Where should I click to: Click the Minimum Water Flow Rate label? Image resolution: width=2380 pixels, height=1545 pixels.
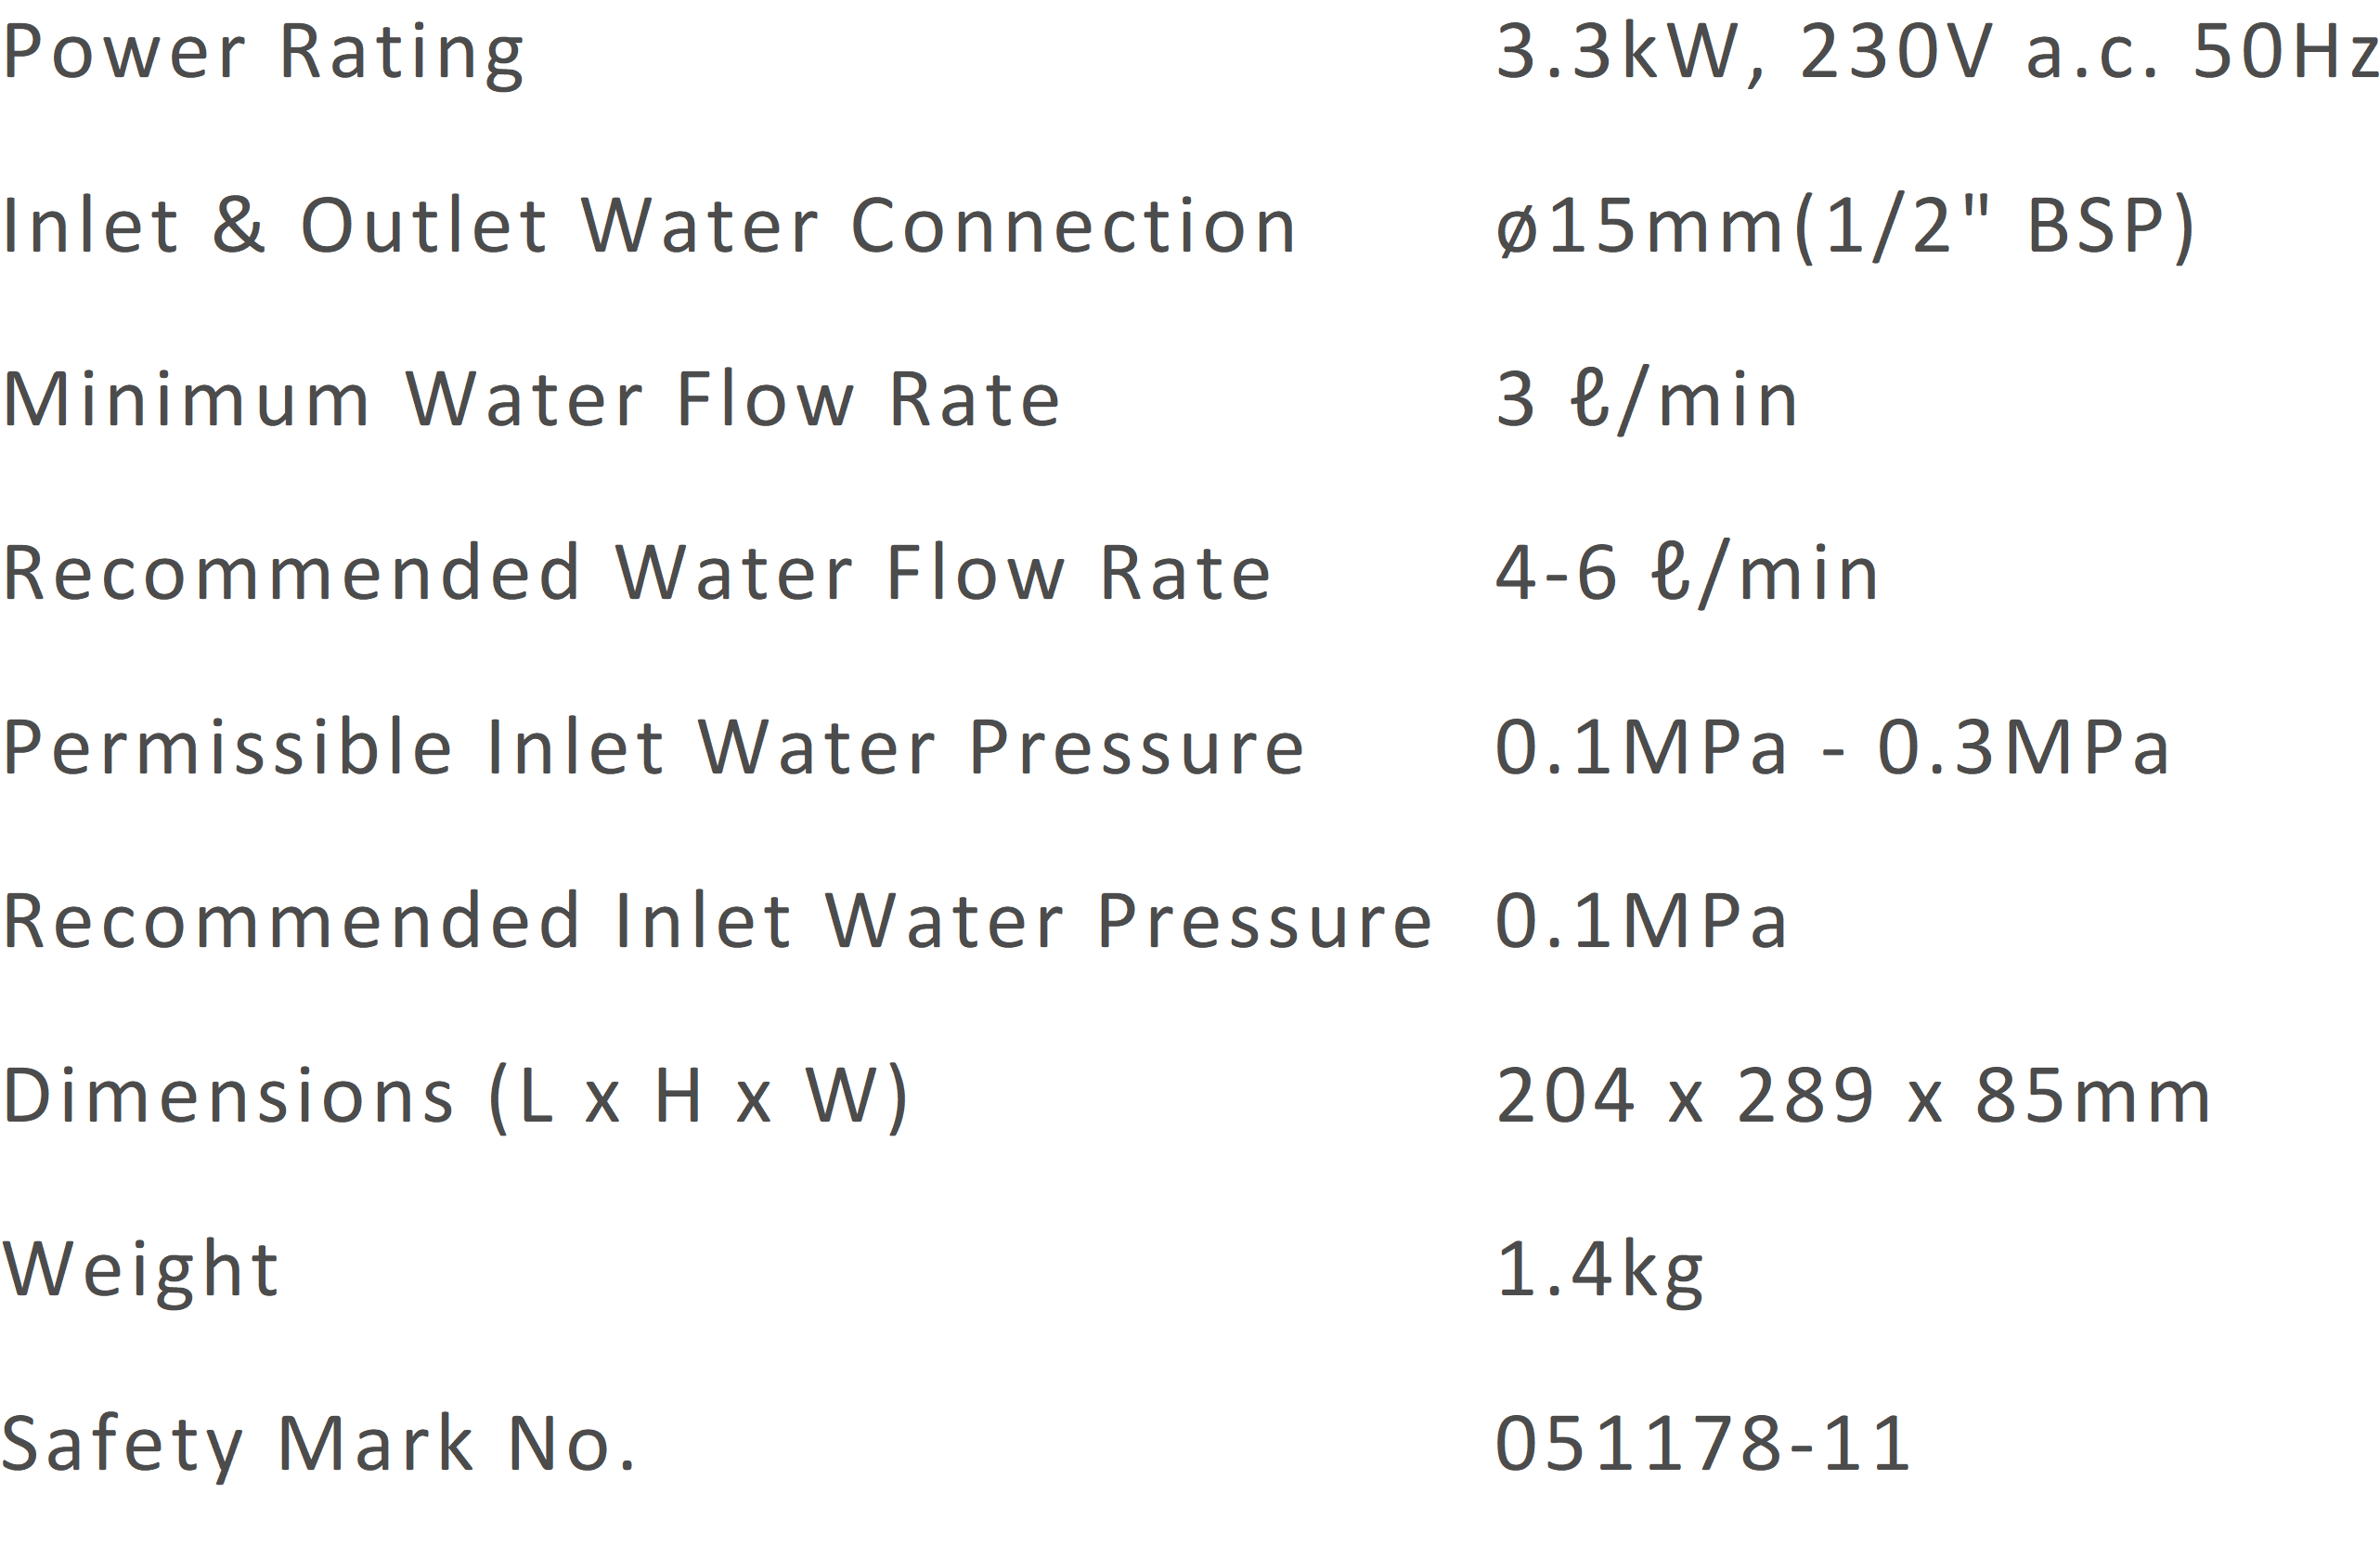(531, 399)
